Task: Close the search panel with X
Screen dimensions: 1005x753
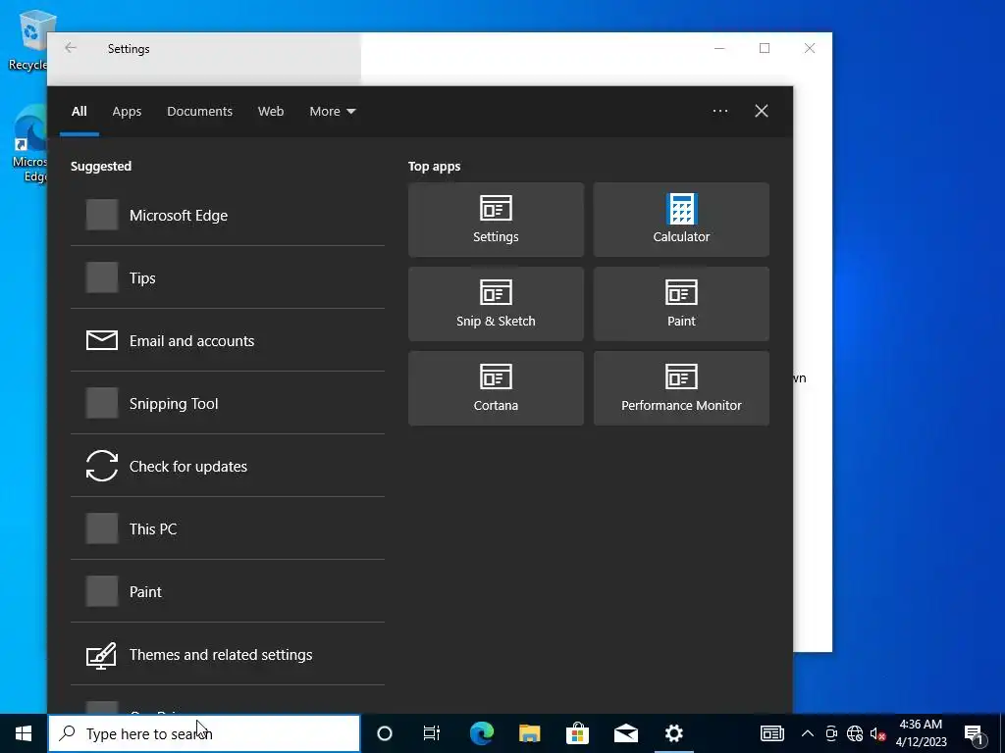Action: (762, 111)
